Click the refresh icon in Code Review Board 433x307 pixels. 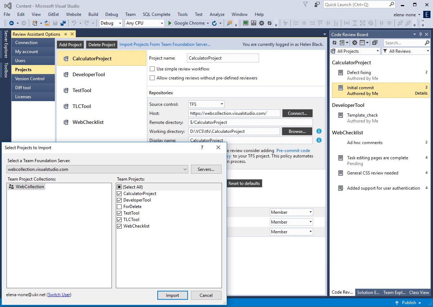334,43
